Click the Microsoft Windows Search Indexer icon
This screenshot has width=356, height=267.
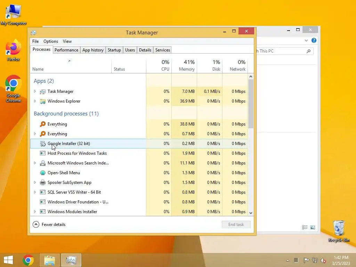pyautogui.click(x=43, y=163)
